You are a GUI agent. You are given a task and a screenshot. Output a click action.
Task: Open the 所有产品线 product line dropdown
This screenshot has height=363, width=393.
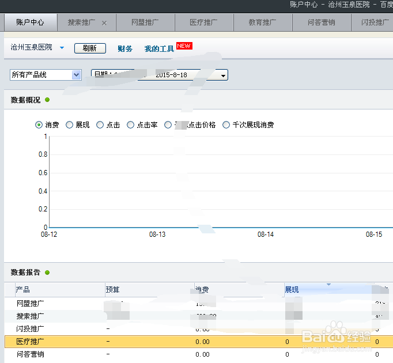point(46,75)
